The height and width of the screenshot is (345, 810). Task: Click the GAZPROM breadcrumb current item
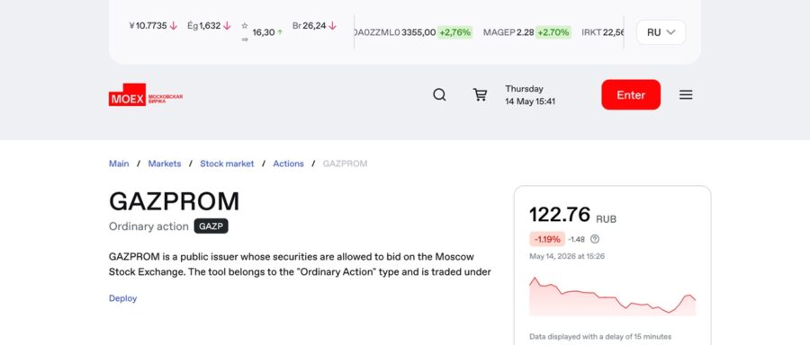[345, 164]
